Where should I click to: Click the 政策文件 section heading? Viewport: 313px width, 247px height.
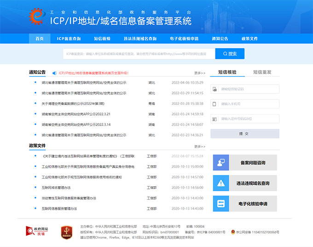click(x=37, y=146)
